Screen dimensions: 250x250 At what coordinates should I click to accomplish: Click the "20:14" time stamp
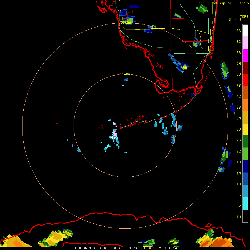[171, 248]
